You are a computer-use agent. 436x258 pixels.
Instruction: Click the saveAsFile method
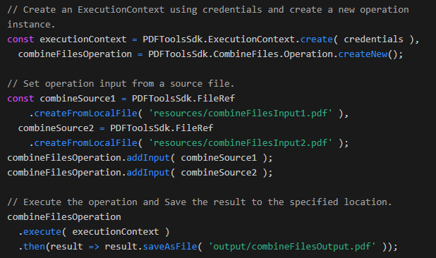coord(170,246)
